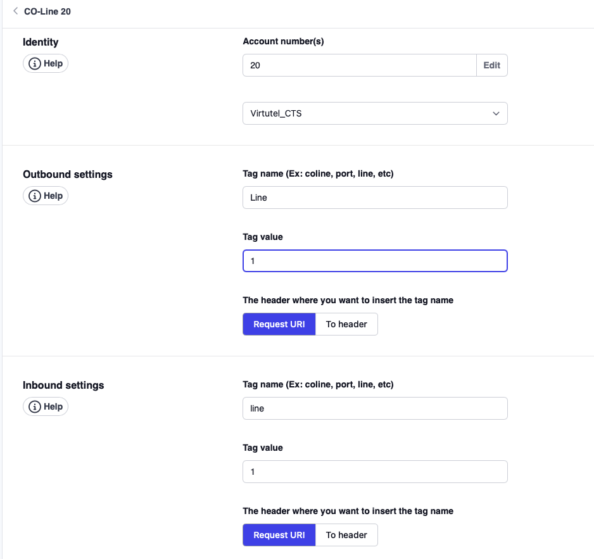The width and height of the screenshot is (594, 559).
Task: Click the Account number(s) field containing 20
Action: click(359, 65)
